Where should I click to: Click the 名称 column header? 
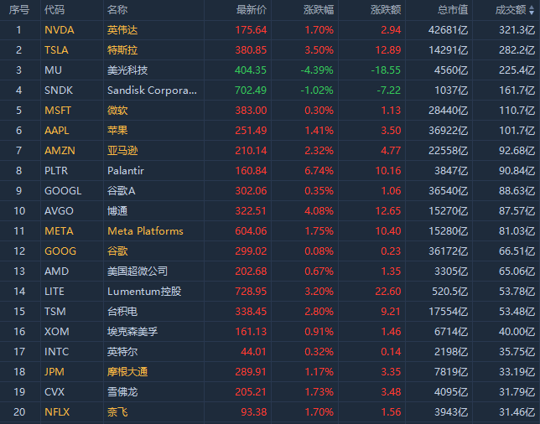pos(117,9)
